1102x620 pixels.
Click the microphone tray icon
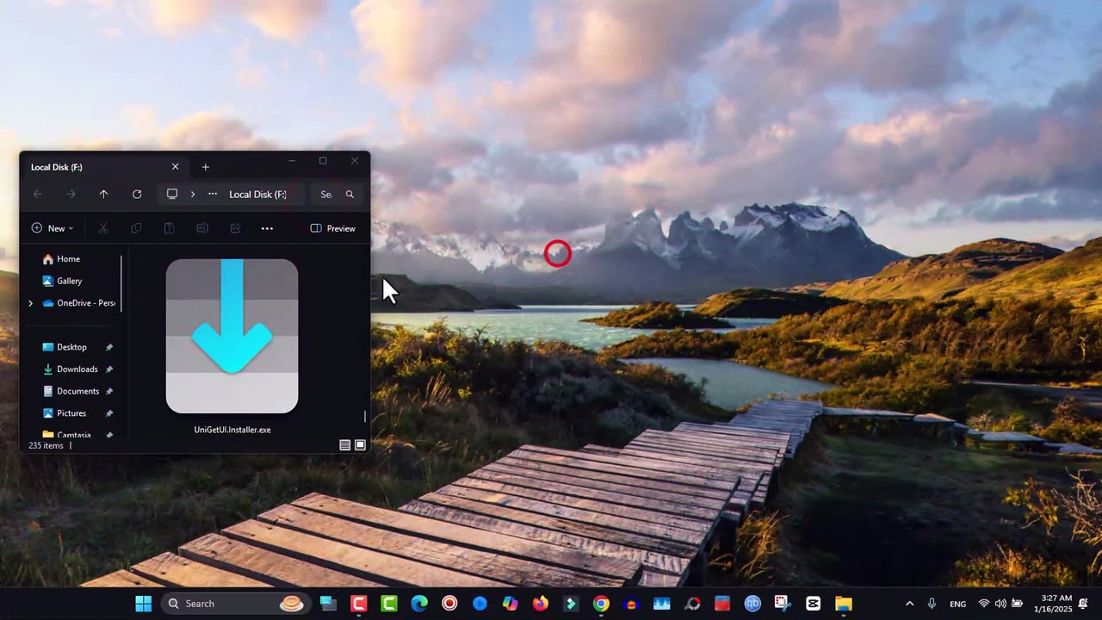(932, 604)
